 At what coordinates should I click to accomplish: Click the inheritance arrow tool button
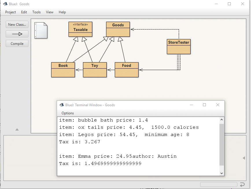coord(17,34)
